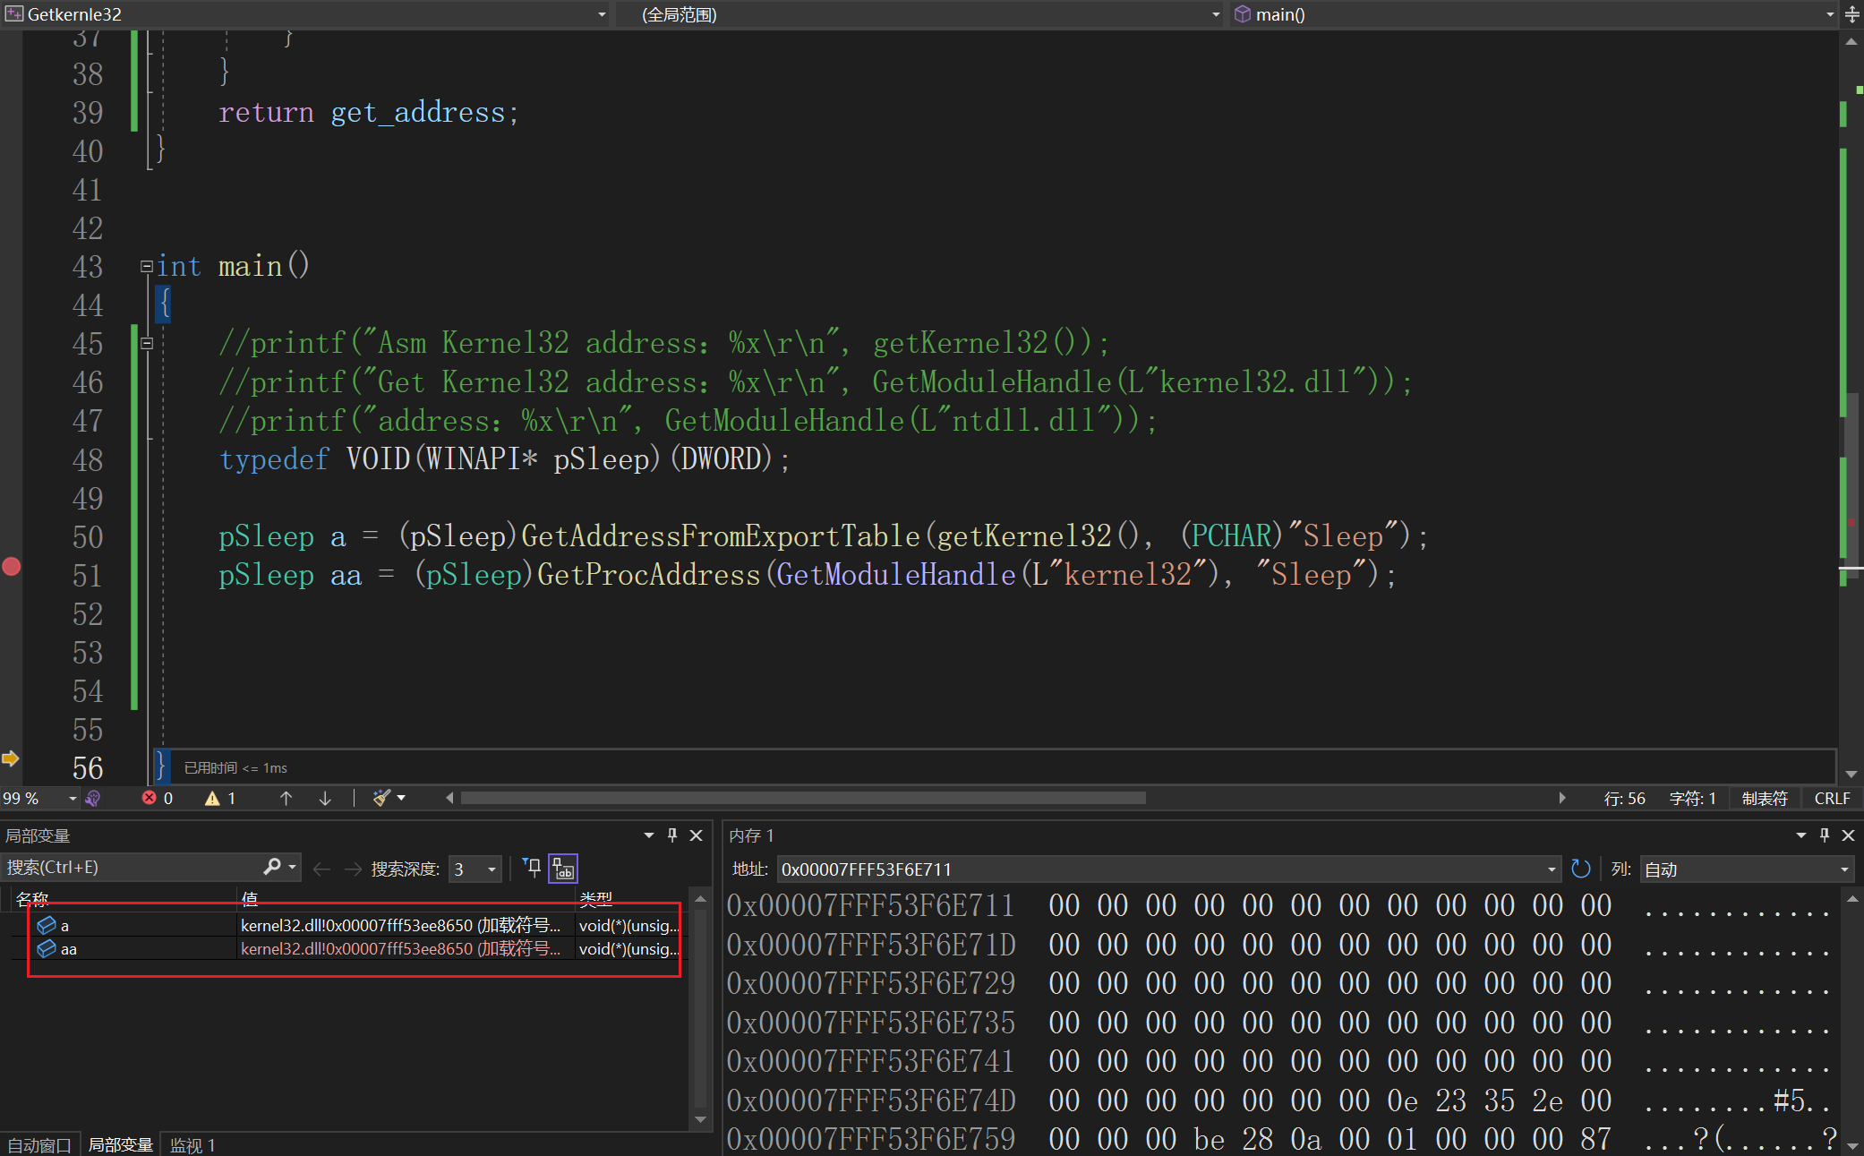Click memory row 0x00007FFF53F6E74D address
1864x1156 pixels.
[871, 1100]
